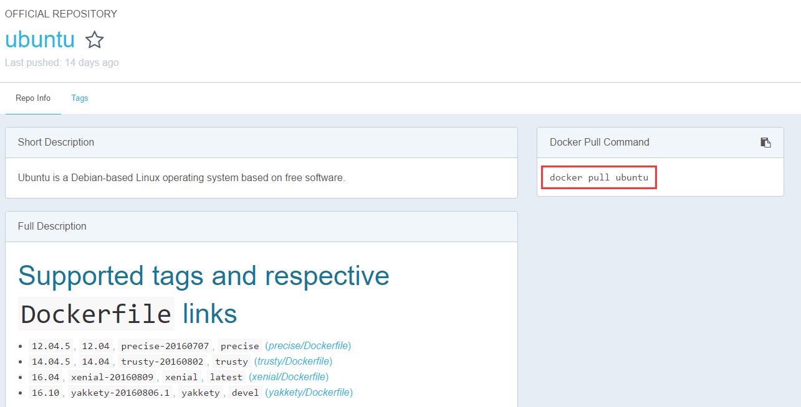Click the Docker Pull Command header
Viewport: 801px width, 407px height.
(600, 143)
